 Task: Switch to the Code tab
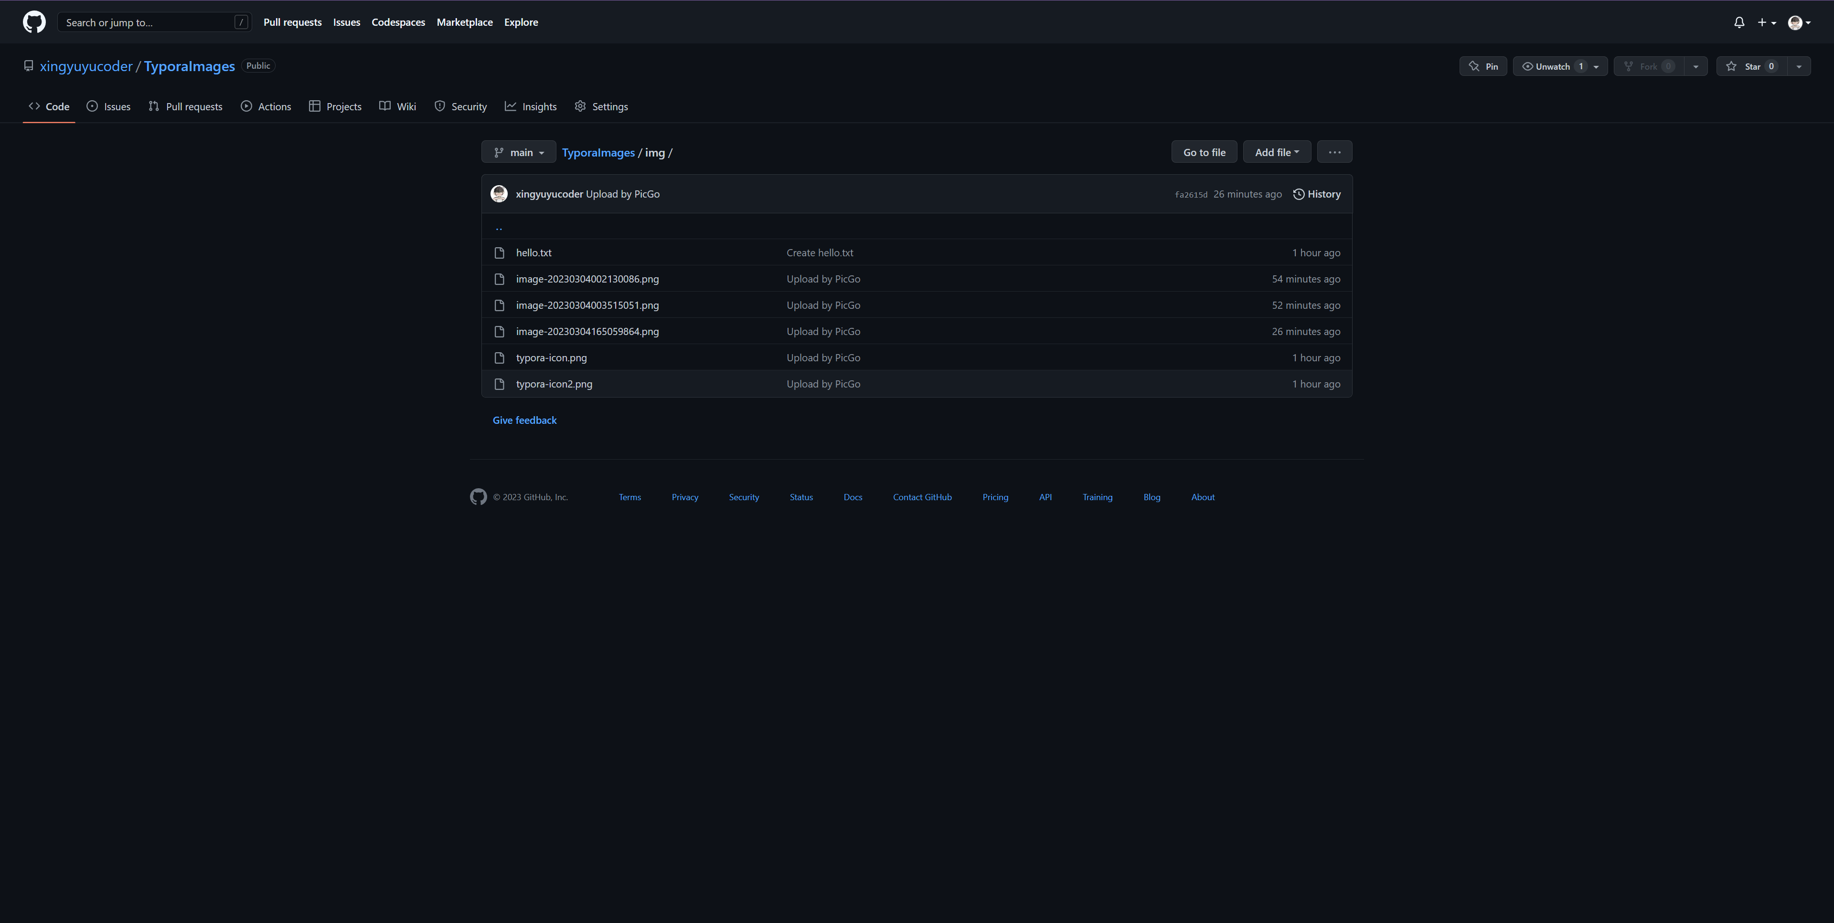[49, 106]
